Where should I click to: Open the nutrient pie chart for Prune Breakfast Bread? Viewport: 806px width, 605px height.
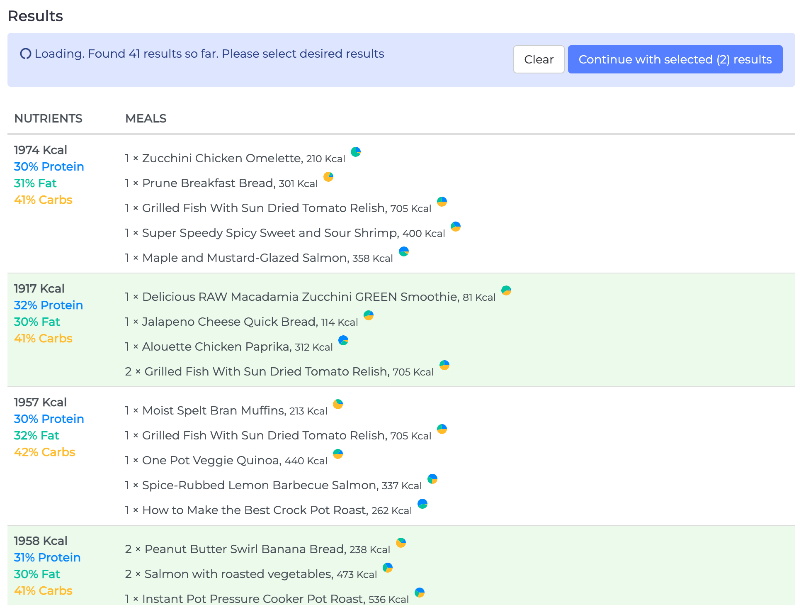tap(328, 177)
